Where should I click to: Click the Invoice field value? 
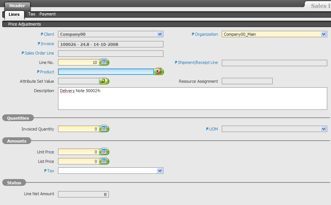click(111, 44)
